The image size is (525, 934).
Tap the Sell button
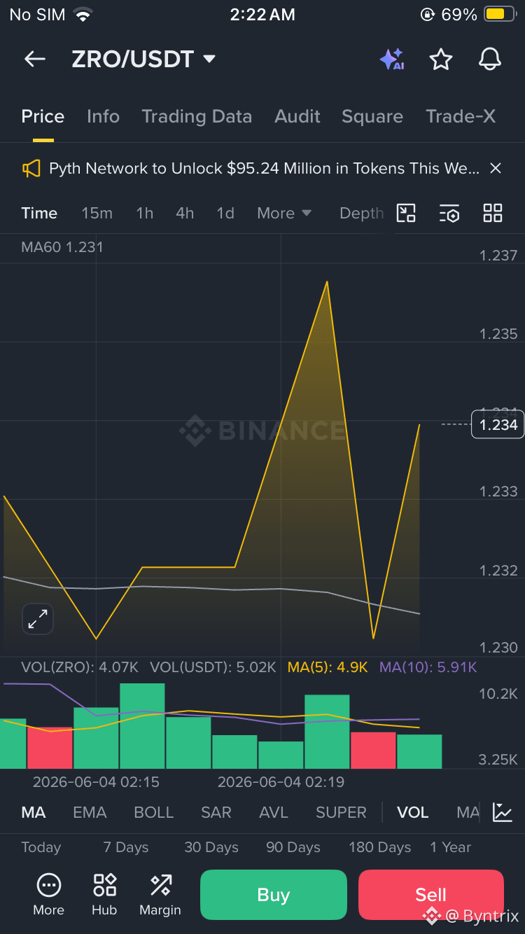(430, 895)
